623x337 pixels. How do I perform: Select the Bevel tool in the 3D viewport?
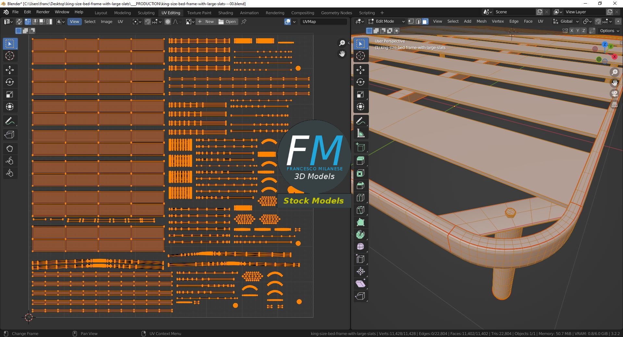pos(360,185)
